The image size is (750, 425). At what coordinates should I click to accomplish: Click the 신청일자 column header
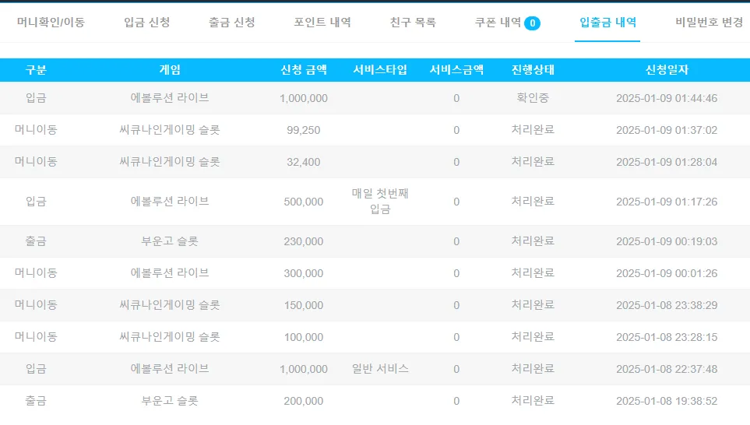click(x=667, y=70)
